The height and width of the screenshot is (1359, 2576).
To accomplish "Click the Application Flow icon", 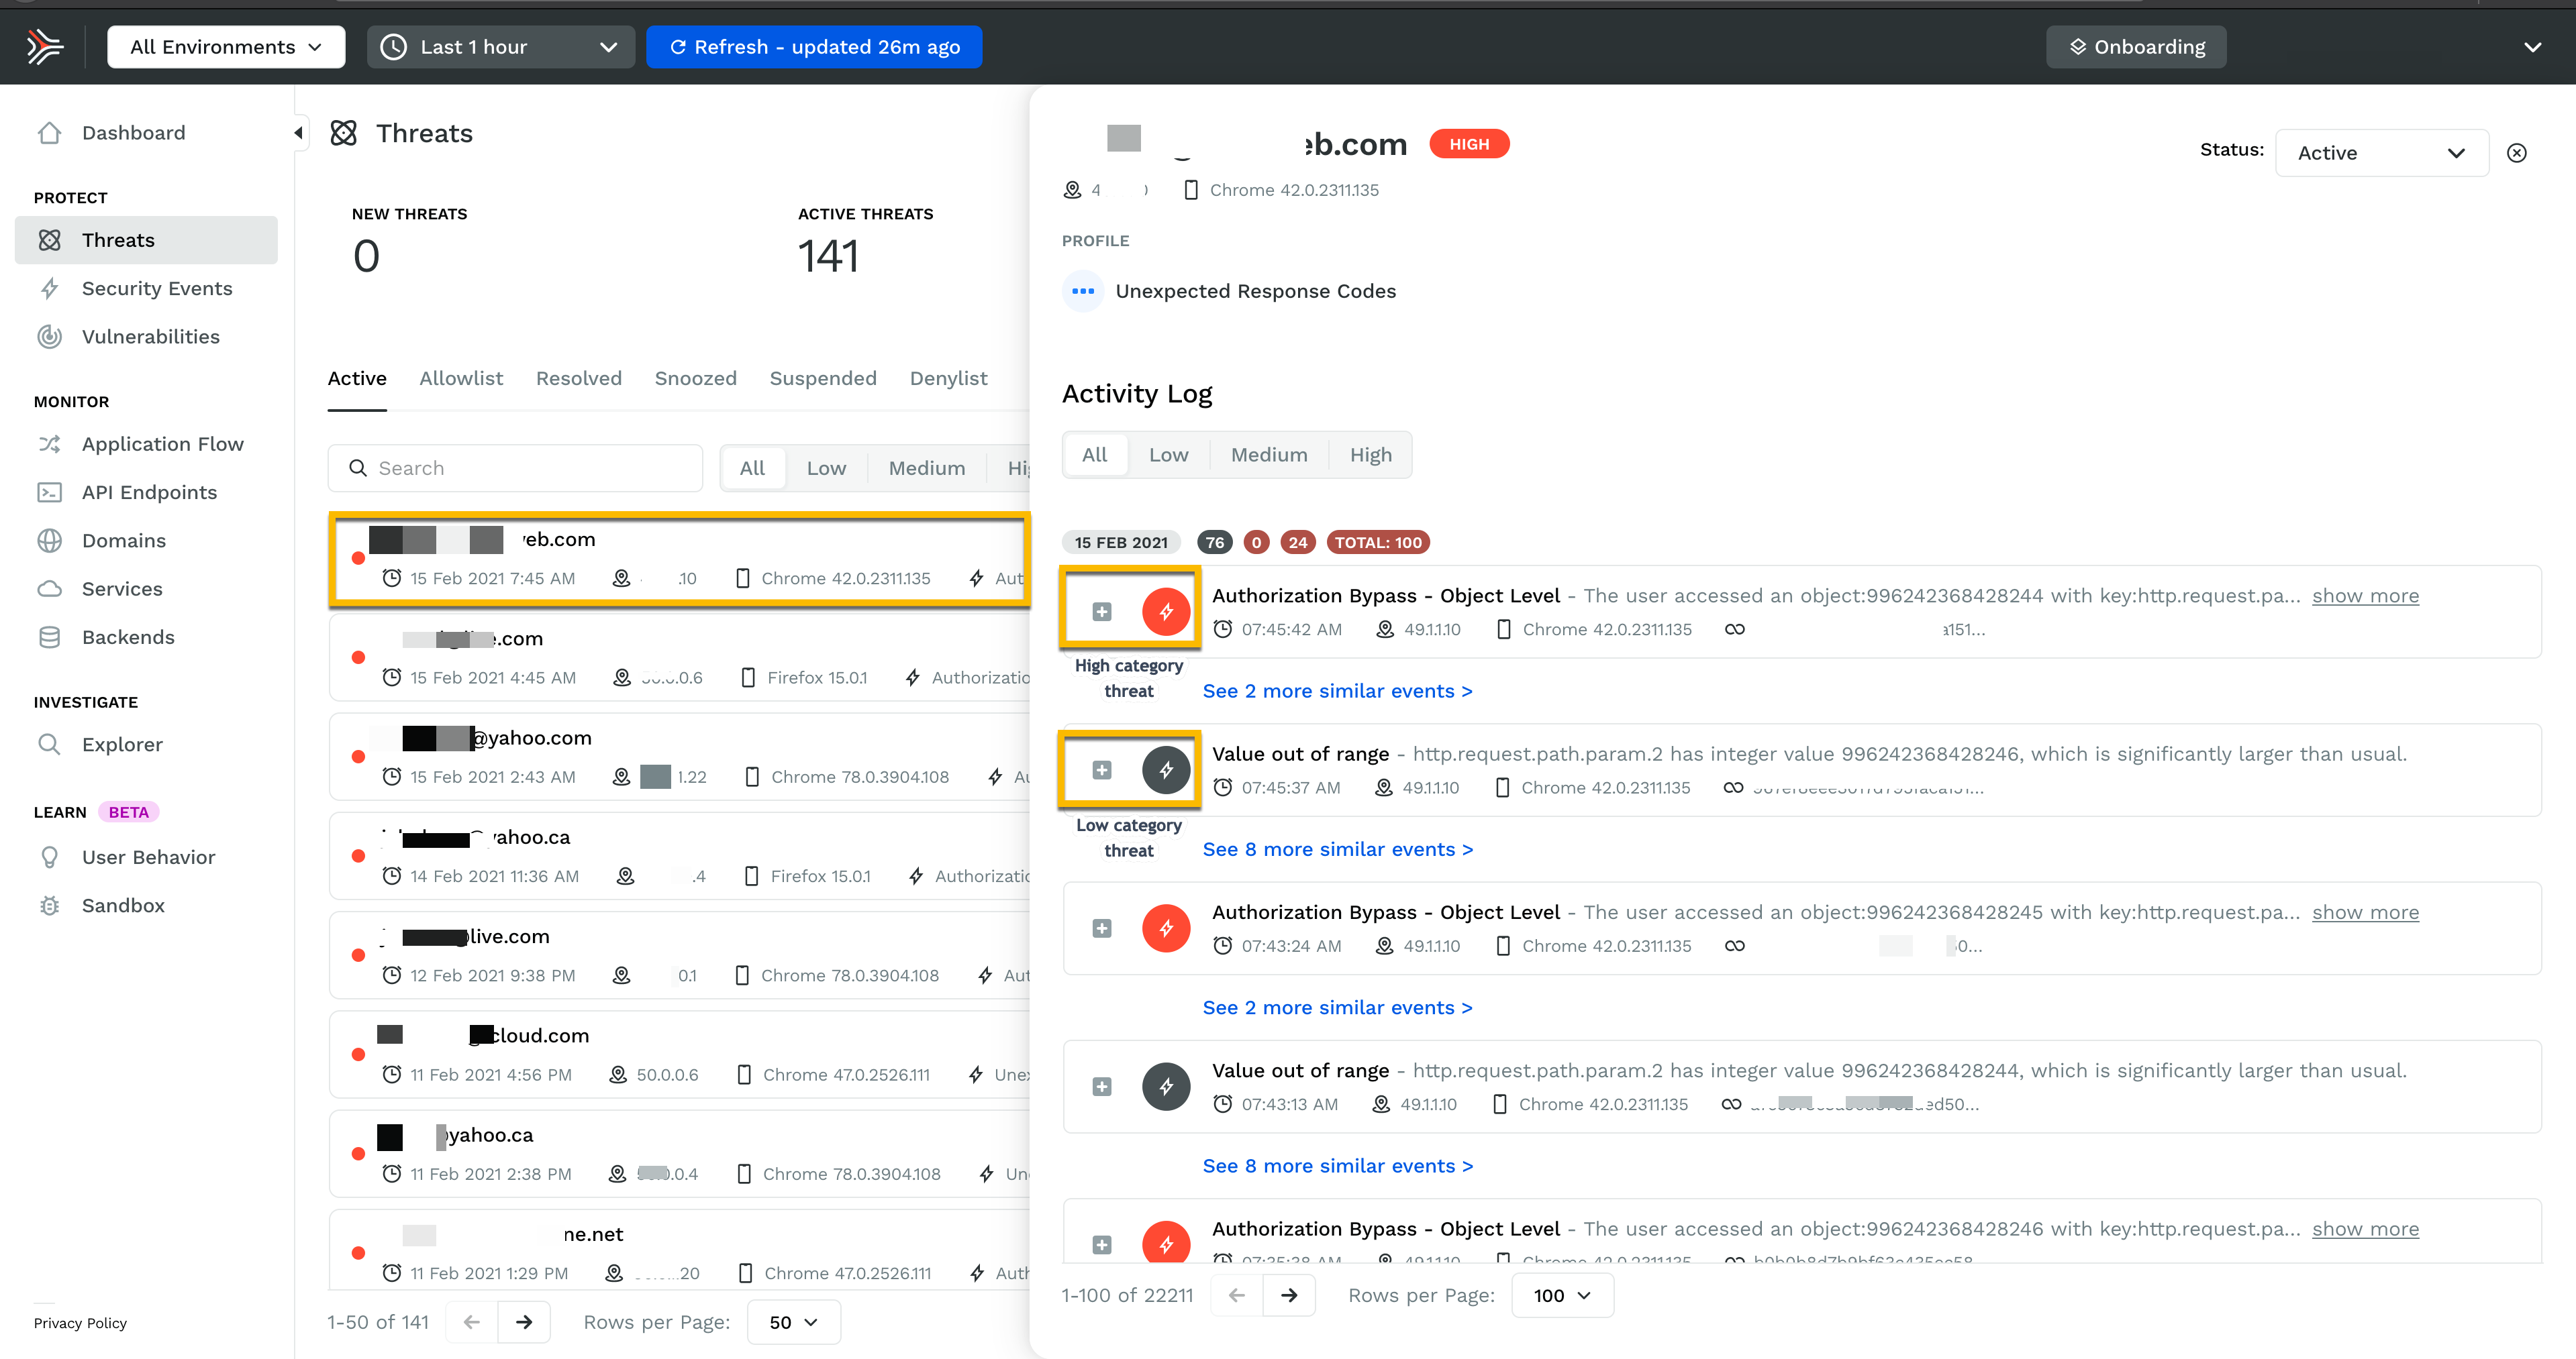I will (48, 445).
